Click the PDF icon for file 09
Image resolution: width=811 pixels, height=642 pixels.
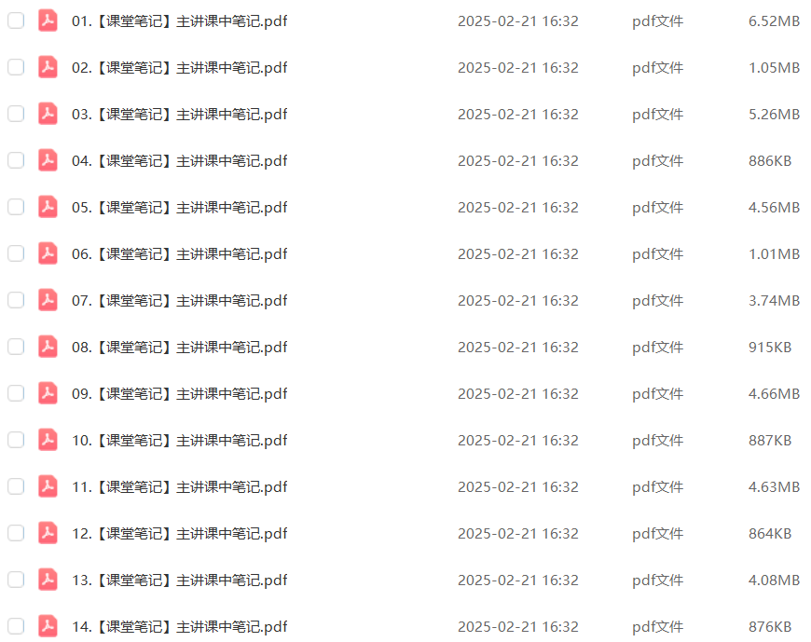point(48,393)
